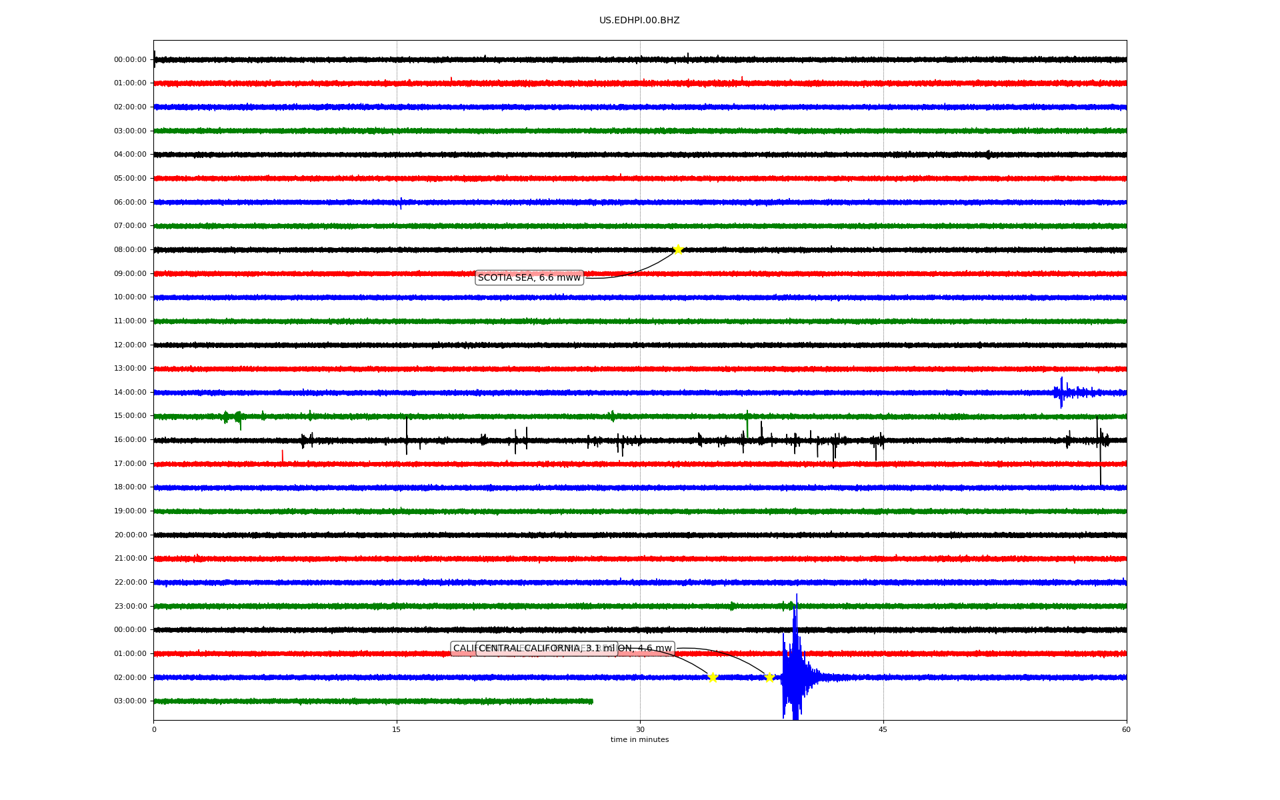Click the yellow star marking the Scotia Sea event
The width and height of the screenshot is (1280, 800).
678,249
